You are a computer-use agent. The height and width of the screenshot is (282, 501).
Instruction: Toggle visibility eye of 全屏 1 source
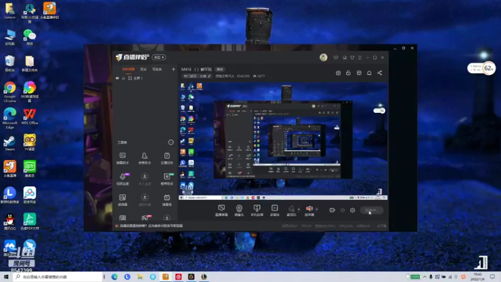pyautogui.click(x=117, y=78)
